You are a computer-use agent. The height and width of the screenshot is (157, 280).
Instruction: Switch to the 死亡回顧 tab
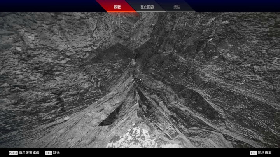point(147,7)
